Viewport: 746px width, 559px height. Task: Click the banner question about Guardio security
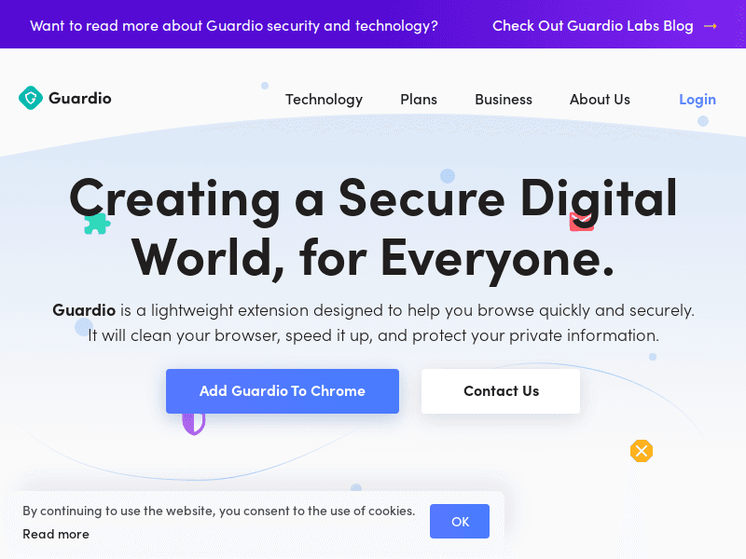click(234, 26)
